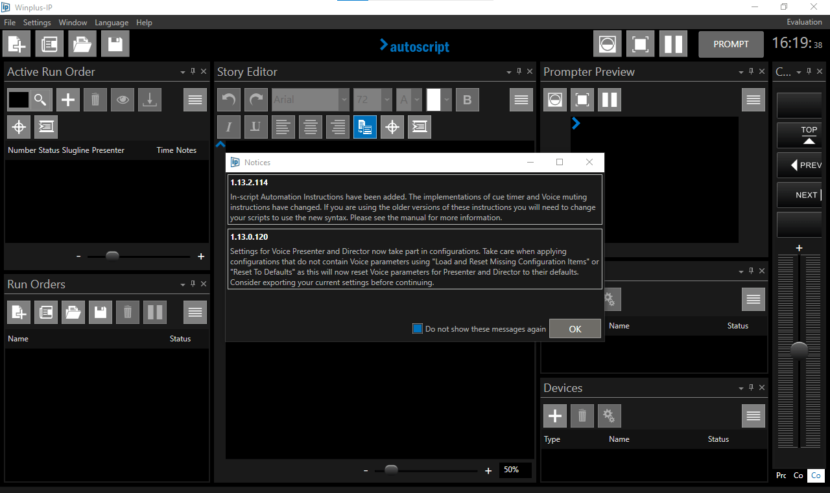Expand the Story Editor panel options arrow
The image size is (830, 493).
pyautogui.click(x=508, y=72)
